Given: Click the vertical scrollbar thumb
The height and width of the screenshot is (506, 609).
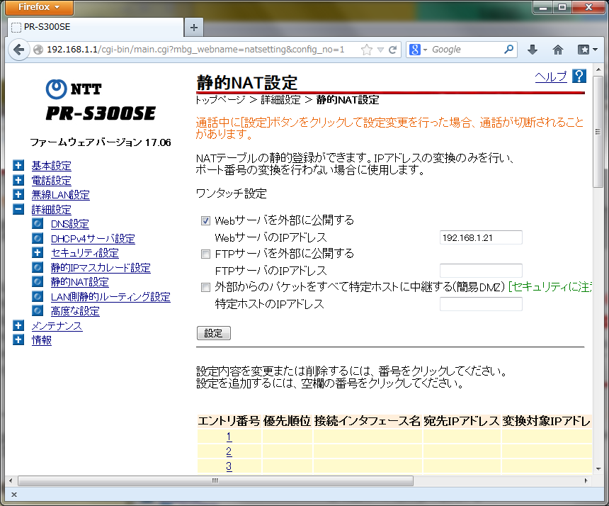Looking at the screenshot, I should point(598,132).
